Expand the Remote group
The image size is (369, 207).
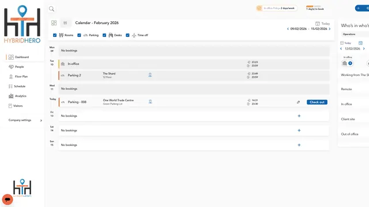[x=347, y=89]
